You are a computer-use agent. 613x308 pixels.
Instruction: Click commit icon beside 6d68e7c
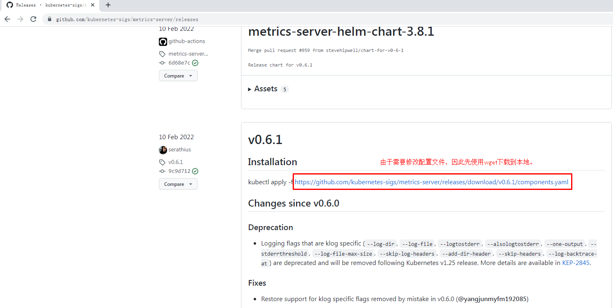point(162,63)
